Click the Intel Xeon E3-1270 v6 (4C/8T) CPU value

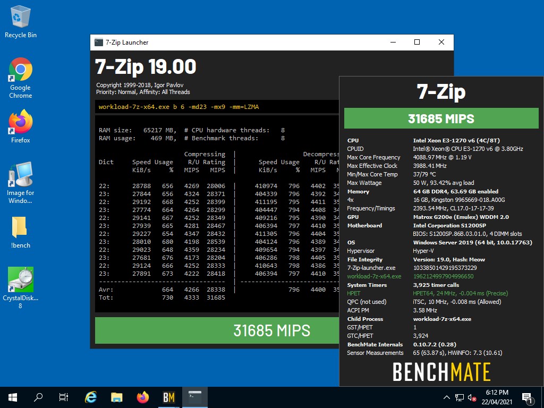pyautogui.click(x=456, y=140)
